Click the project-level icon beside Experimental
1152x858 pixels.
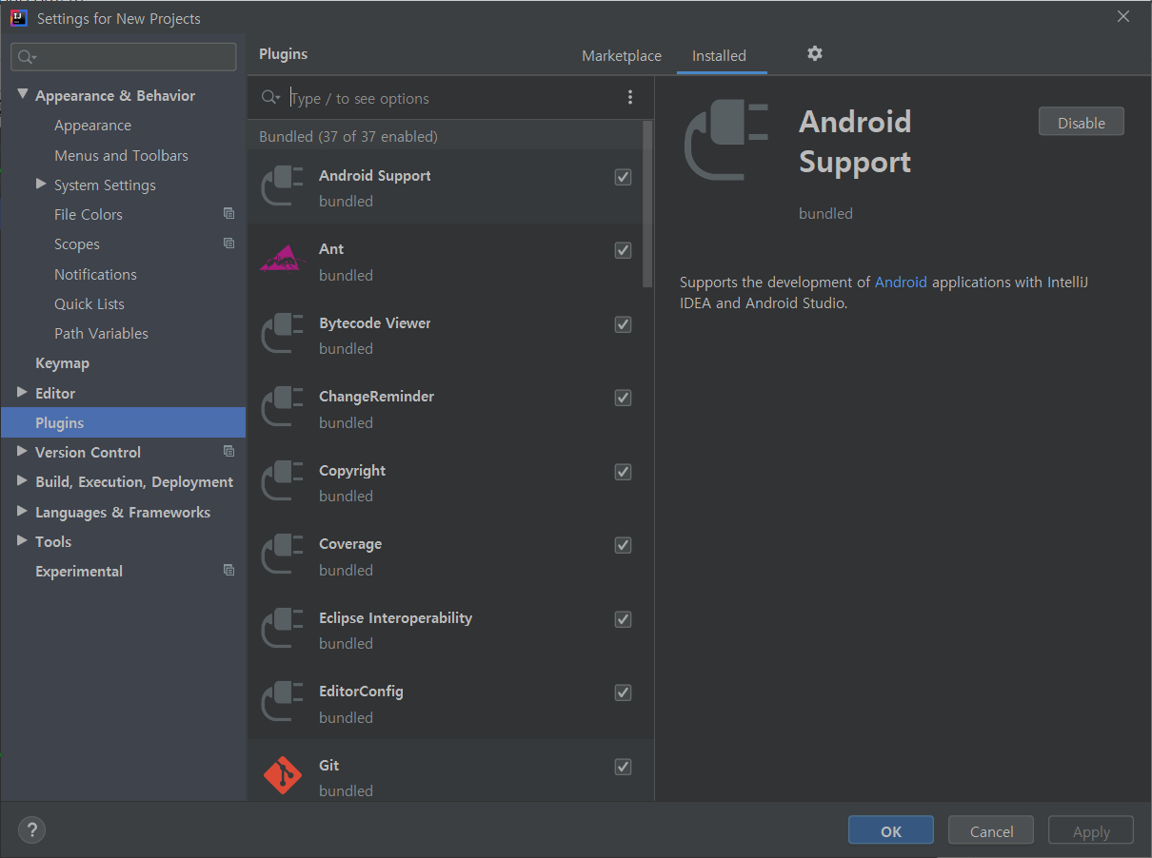pyautogui.click(x=228, y=570)
